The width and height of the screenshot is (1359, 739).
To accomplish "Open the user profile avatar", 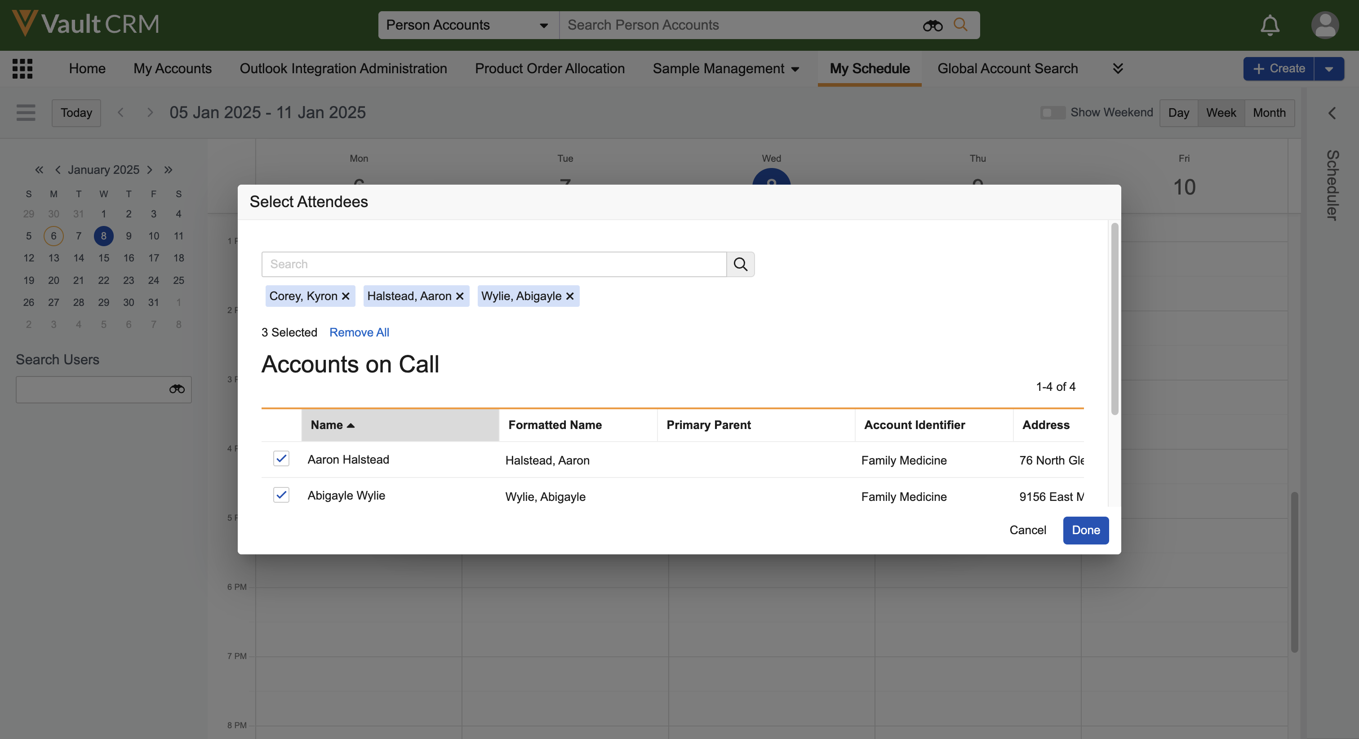I will (x=1324, y=25).
